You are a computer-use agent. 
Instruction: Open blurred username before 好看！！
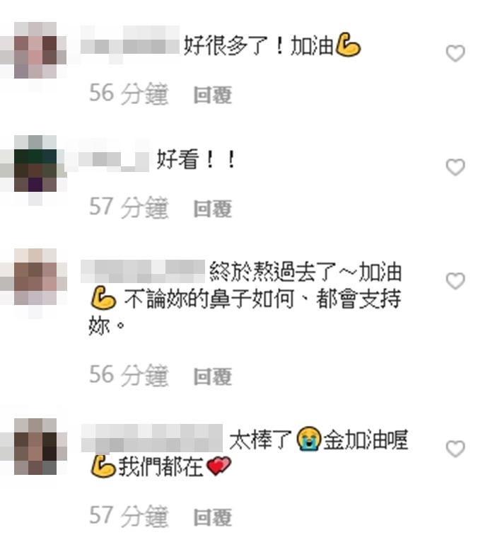coord(107,159)
